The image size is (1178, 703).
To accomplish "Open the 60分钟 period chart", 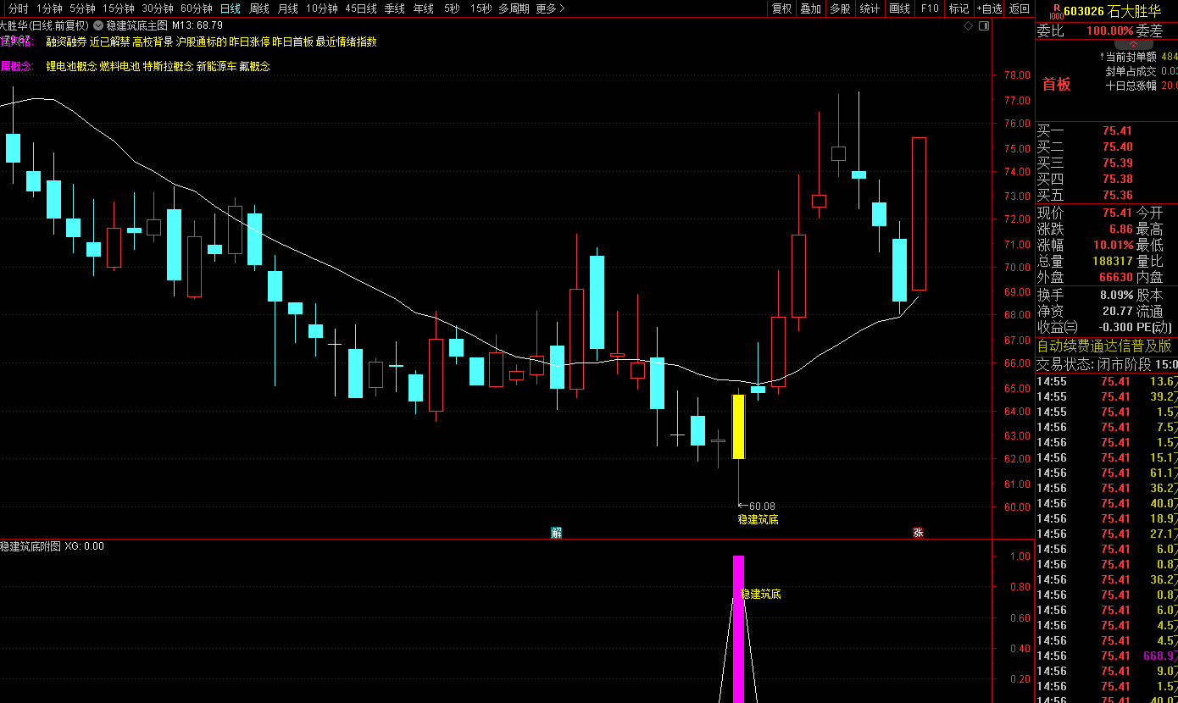I will coord(196,8).
